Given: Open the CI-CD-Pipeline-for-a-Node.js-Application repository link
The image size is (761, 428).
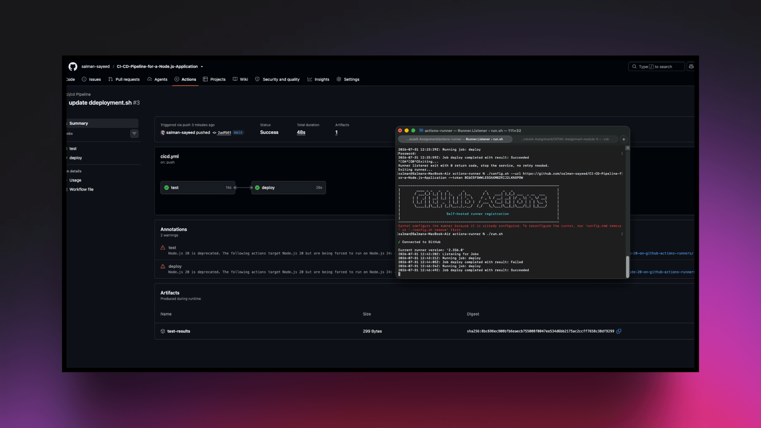Looking at the screenshot, I should (x=157, y=67).
